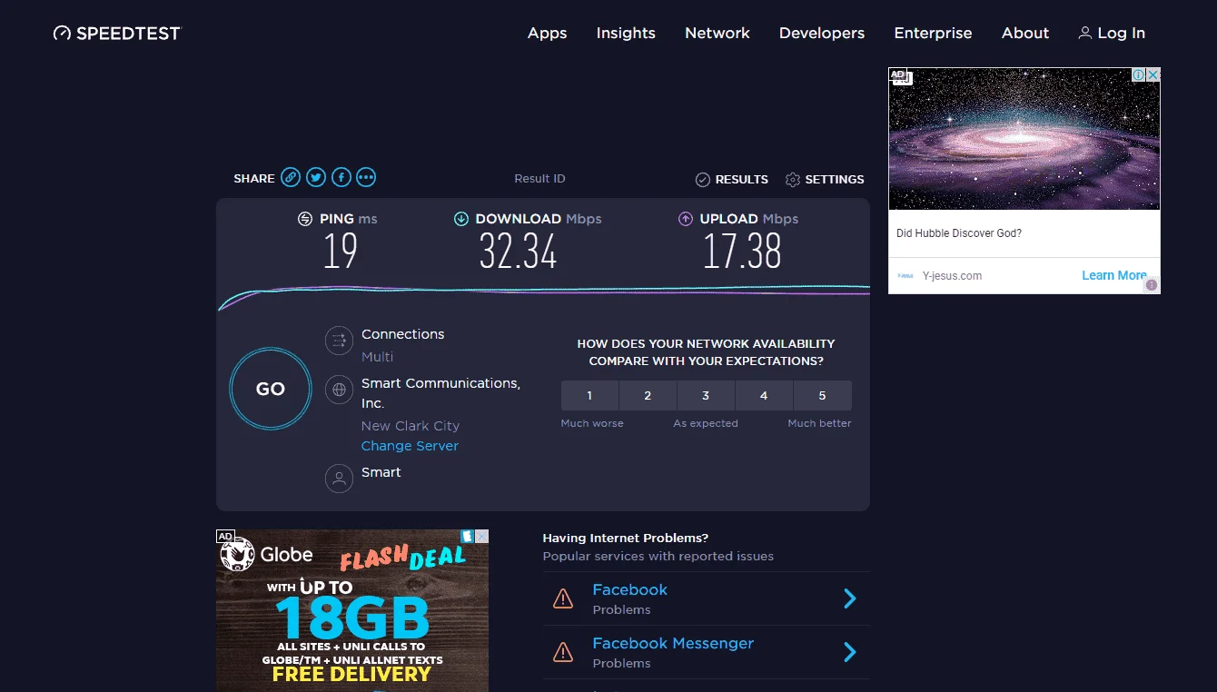This screenshot has height=692, width=1217.
Task: Click the Y-jesus.com advertiser link
Action: coord(952,276)
